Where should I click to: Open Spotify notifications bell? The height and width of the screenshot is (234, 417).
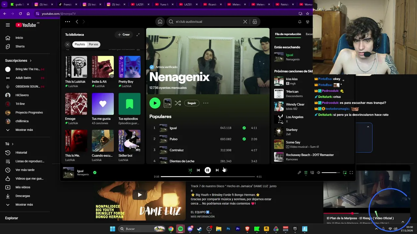coord(300,22)
